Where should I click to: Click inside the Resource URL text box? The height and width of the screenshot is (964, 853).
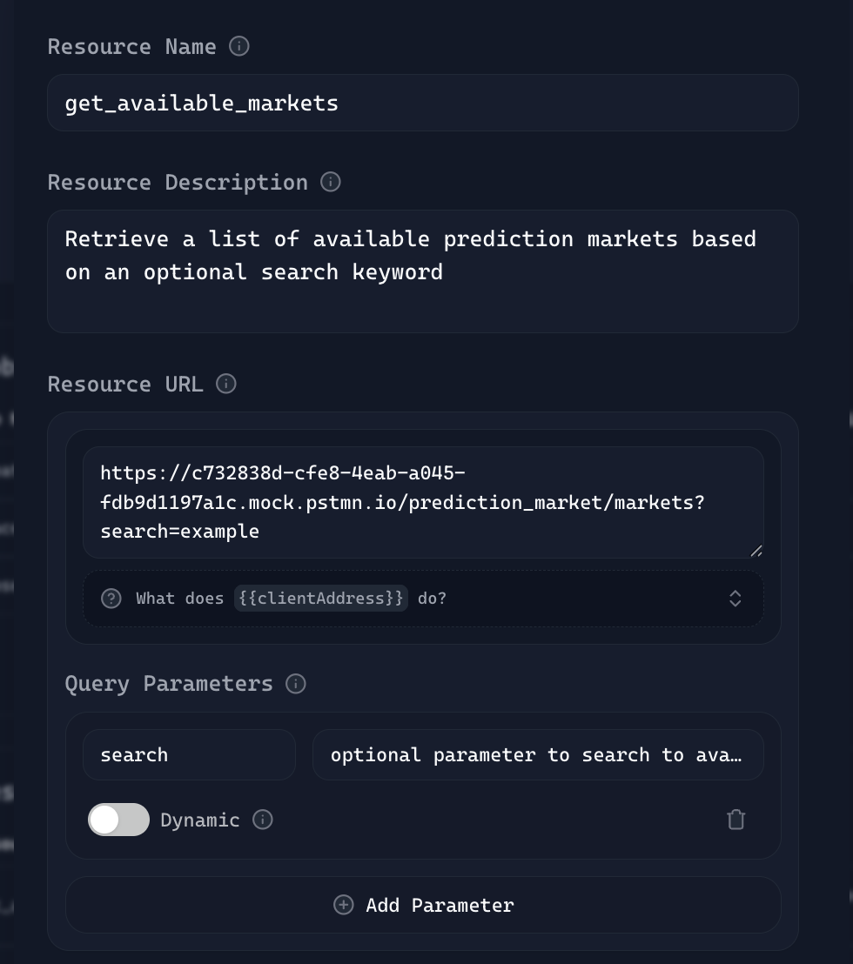point(423,502)
